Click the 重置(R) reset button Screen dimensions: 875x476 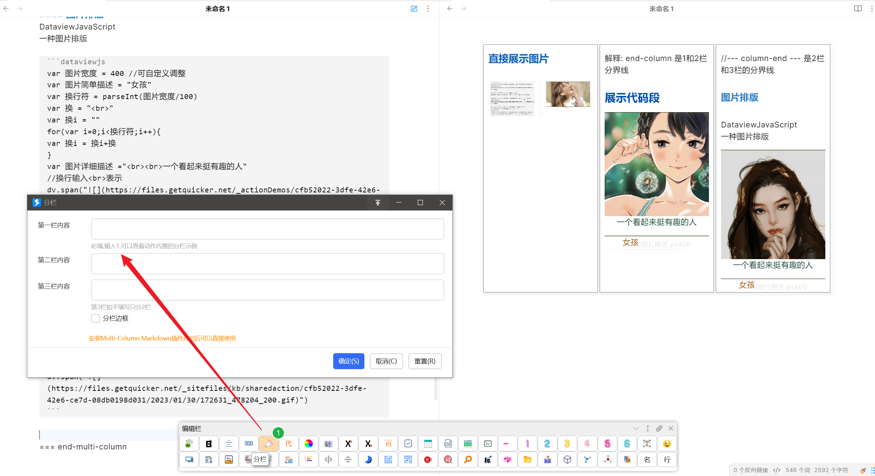[425, 361]
